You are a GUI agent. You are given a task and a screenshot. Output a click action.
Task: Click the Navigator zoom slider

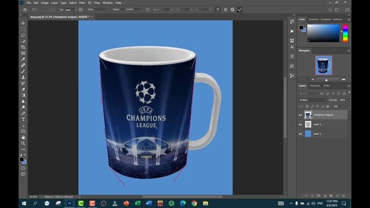pos(327,80)
